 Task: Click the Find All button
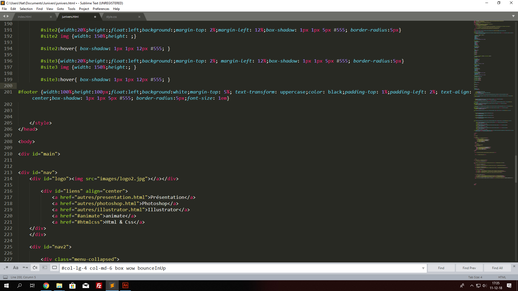497,268
